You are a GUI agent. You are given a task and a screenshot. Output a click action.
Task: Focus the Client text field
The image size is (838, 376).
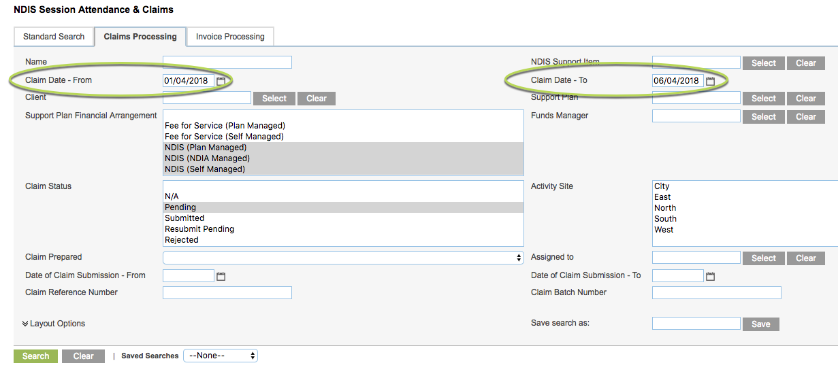click(207, 98)
